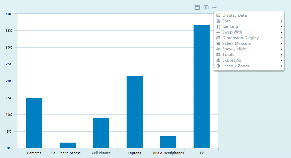This screenshot has height=158, width=291.
Task: Click the Cameras axis label
Action: 34,153
